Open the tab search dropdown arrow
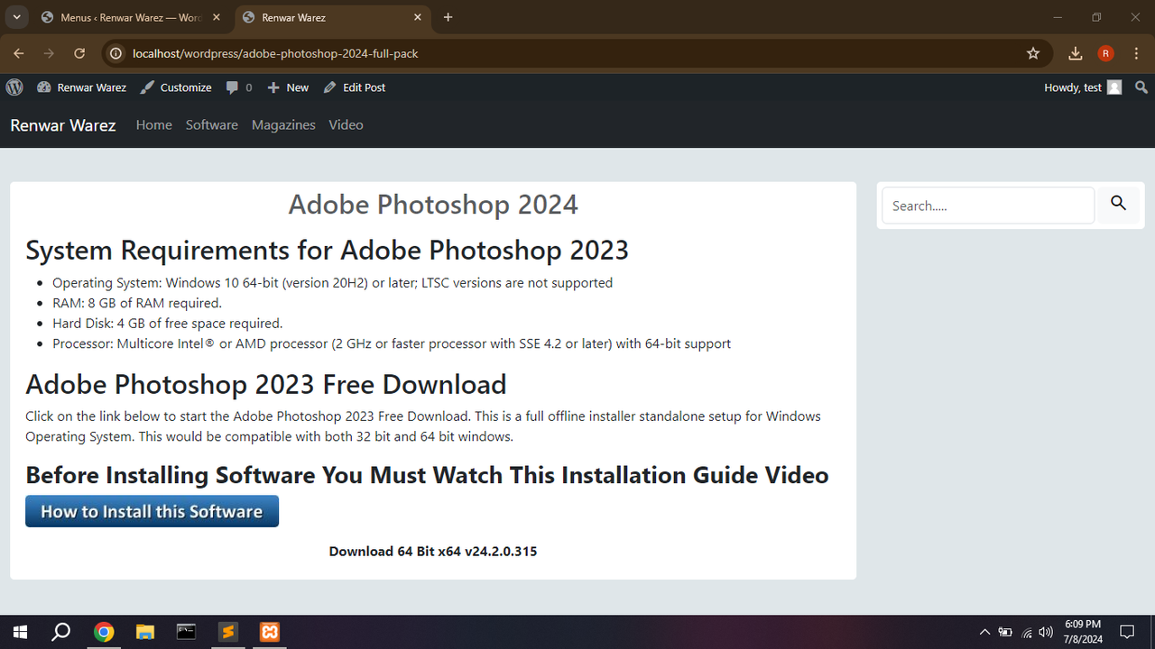This screenshot has width=1155, height=649. [16, 17]
